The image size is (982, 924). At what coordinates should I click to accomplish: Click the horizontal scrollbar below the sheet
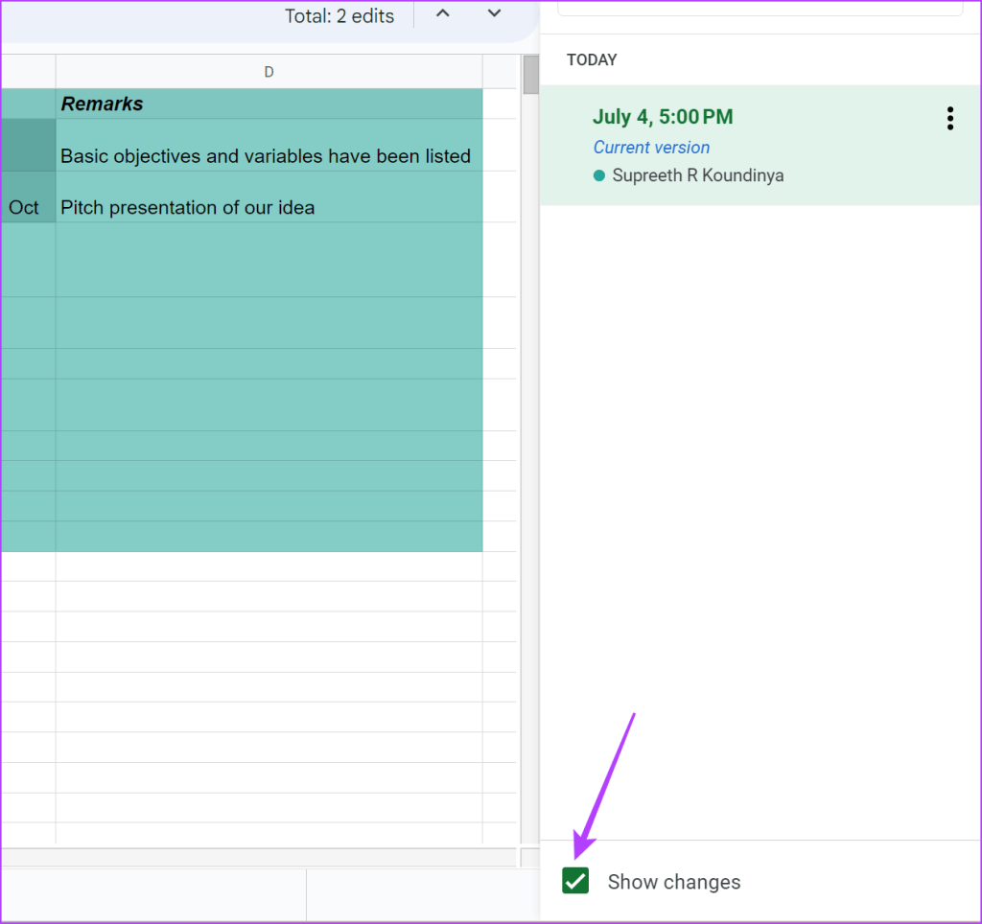(x=259, y=858)
